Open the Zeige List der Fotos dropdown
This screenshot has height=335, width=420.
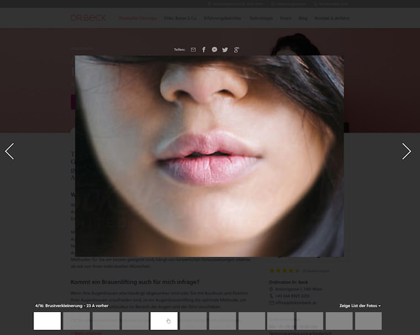click(x=360, y=306)
